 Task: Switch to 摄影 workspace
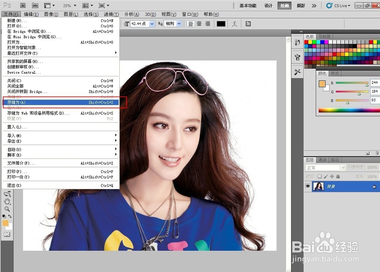pyautogui.click(x=301, y=6)
